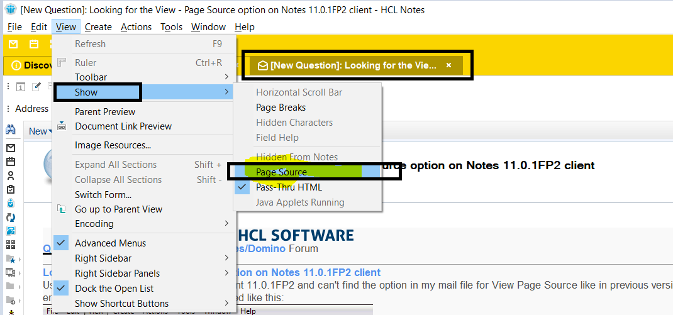The image size is (673, 315).
Task: Open Calendar from the yellow shortcut bar
Action: 35,44
